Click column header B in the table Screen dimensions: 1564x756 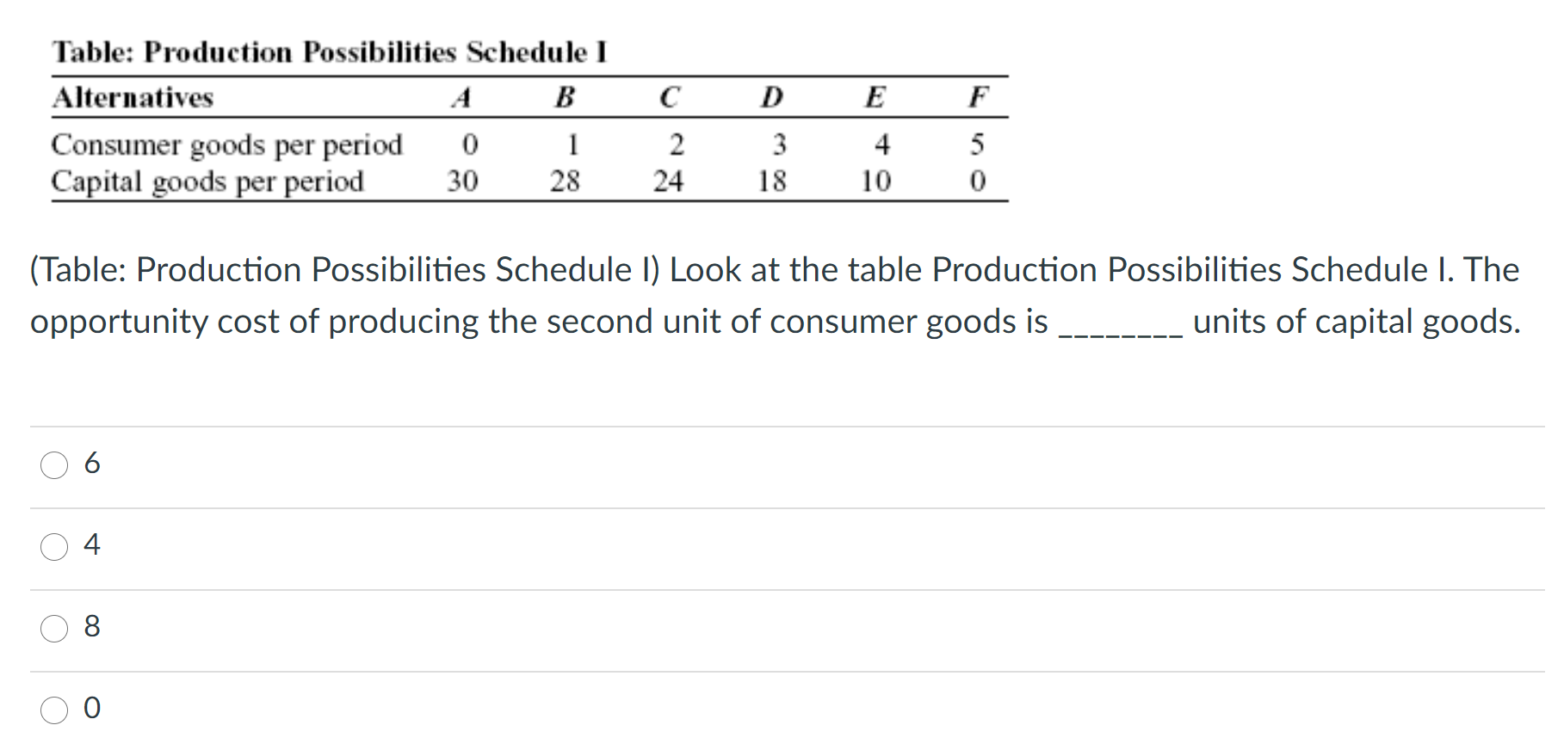click(x=566, y=97)
